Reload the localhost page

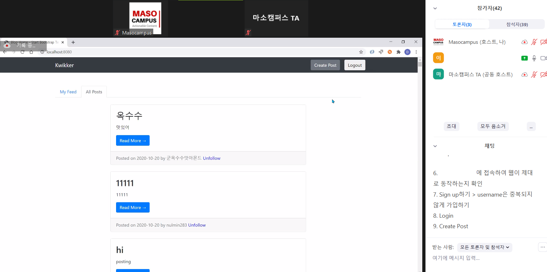tap(22, 52)
